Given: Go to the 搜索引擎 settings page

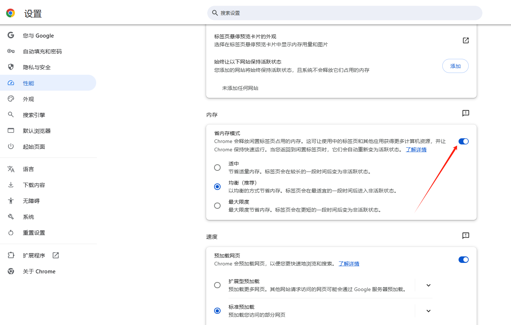Looking at the screenshot, I should 48,115.
